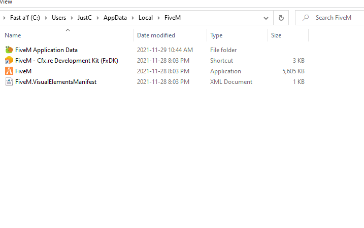The image size is (364, 228).
Task: Select the FiveM.VisualElementsManifest file name
Action: pyautogui.click(x=56, y=82)
